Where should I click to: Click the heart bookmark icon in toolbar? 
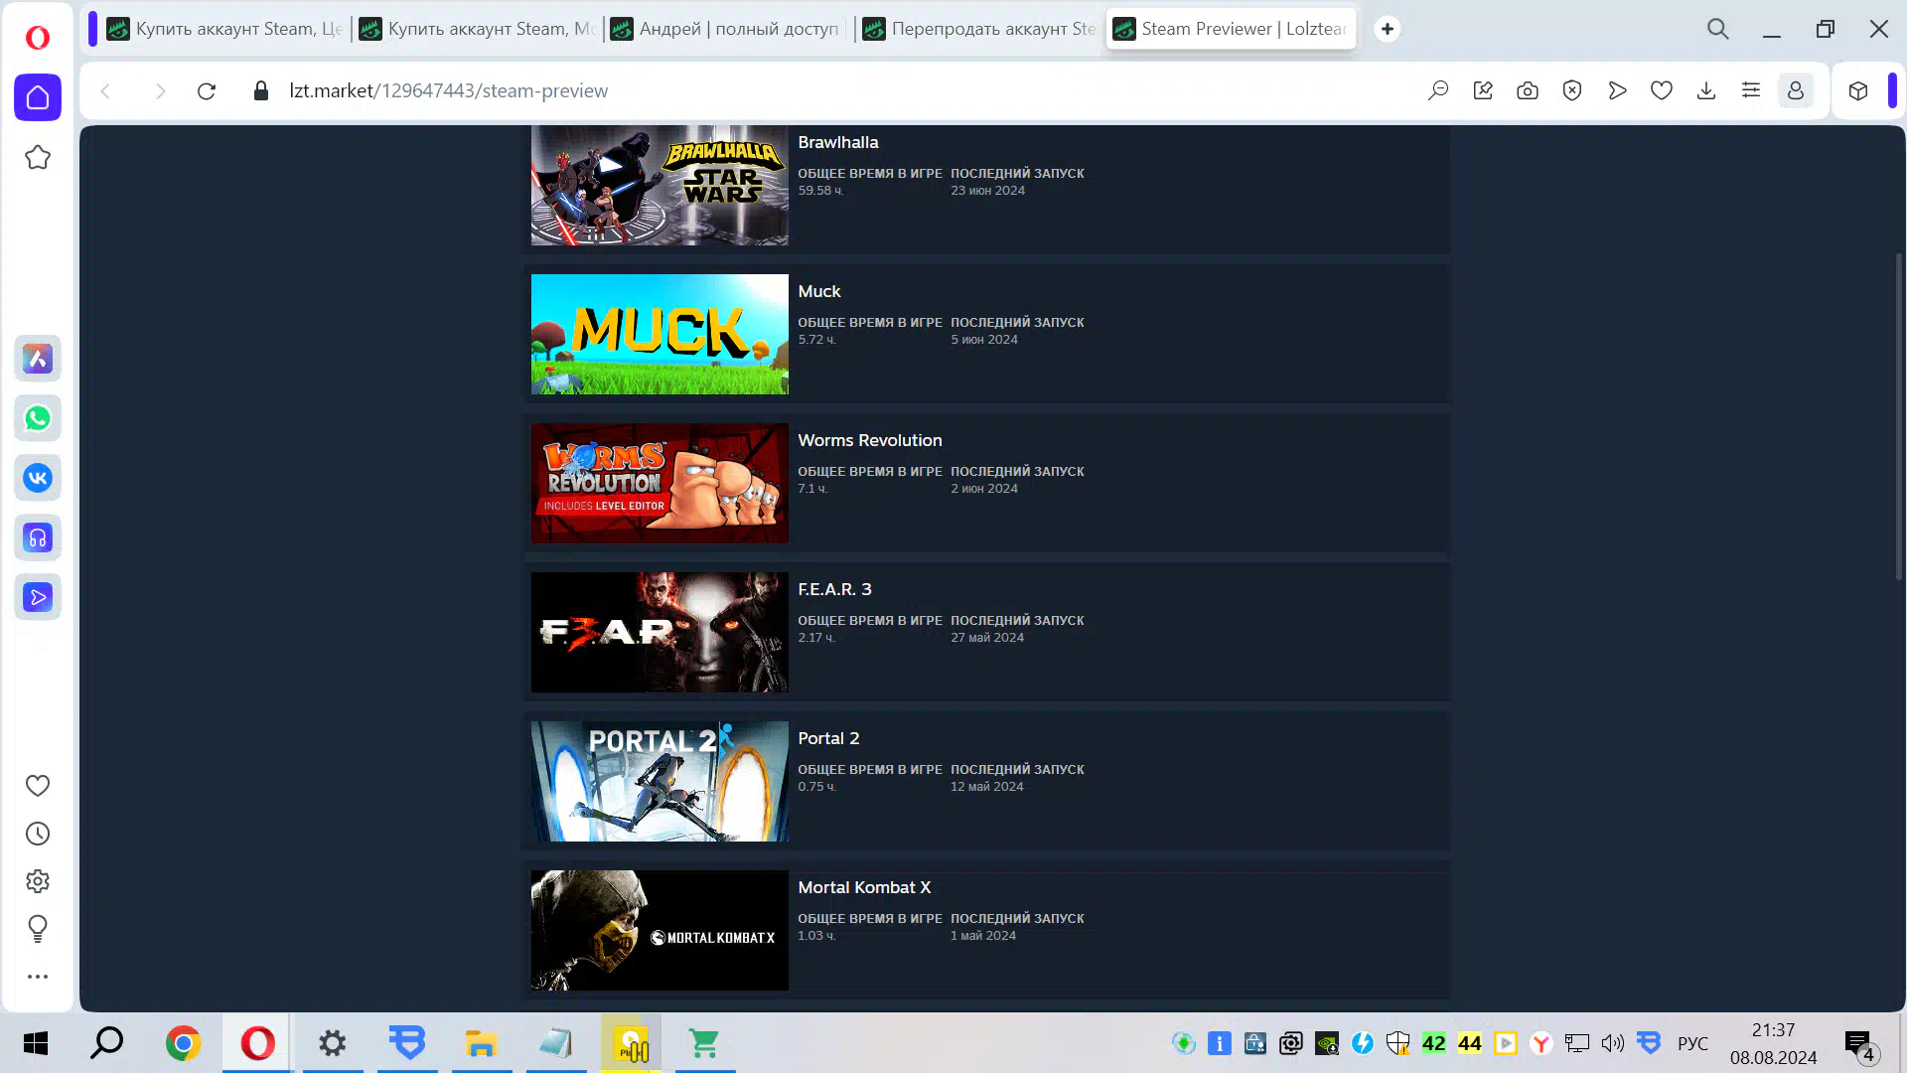point(1662,90)
